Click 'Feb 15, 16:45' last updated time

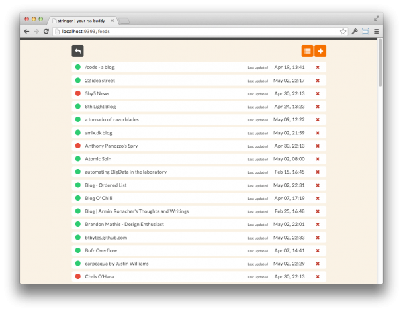(x=289, y=172)
